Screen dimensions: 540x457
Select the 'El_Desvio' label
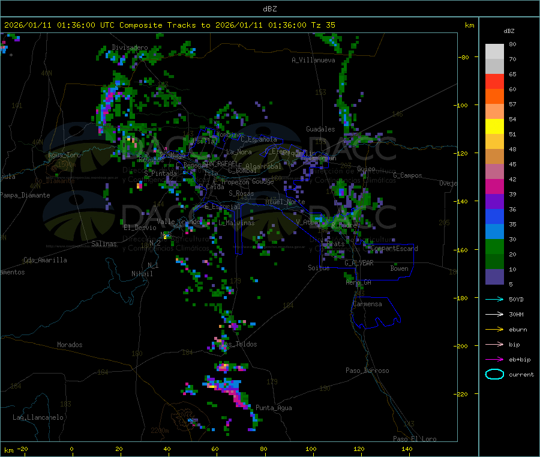[x=140, y=228]
